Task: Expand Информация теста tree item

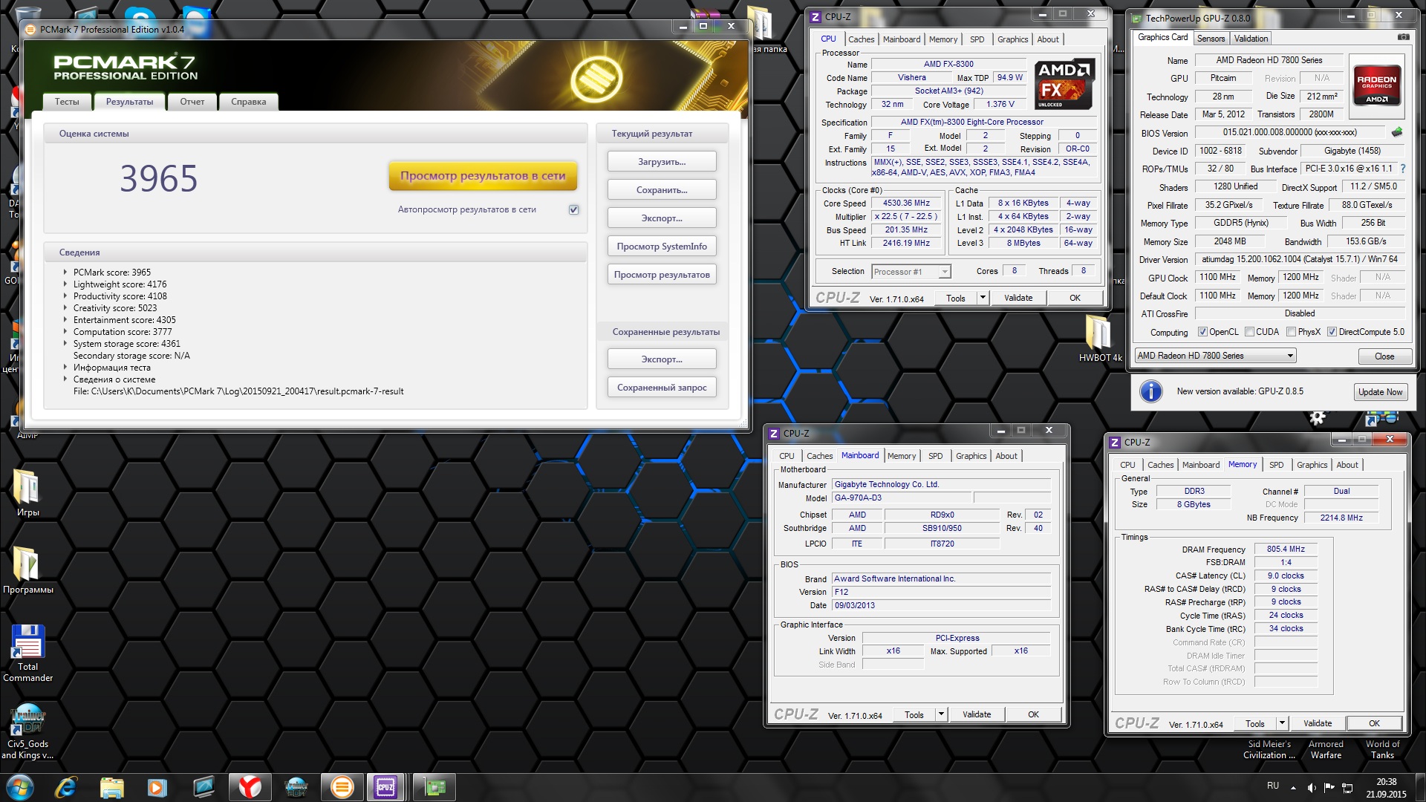Action: (65, 368)
